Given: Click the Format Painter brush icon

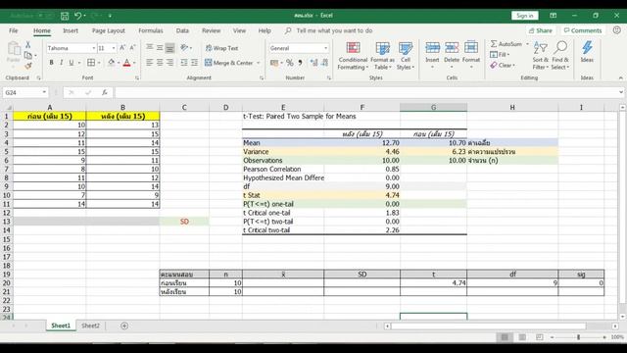Looking at the screenshot, I should (28, 66).
